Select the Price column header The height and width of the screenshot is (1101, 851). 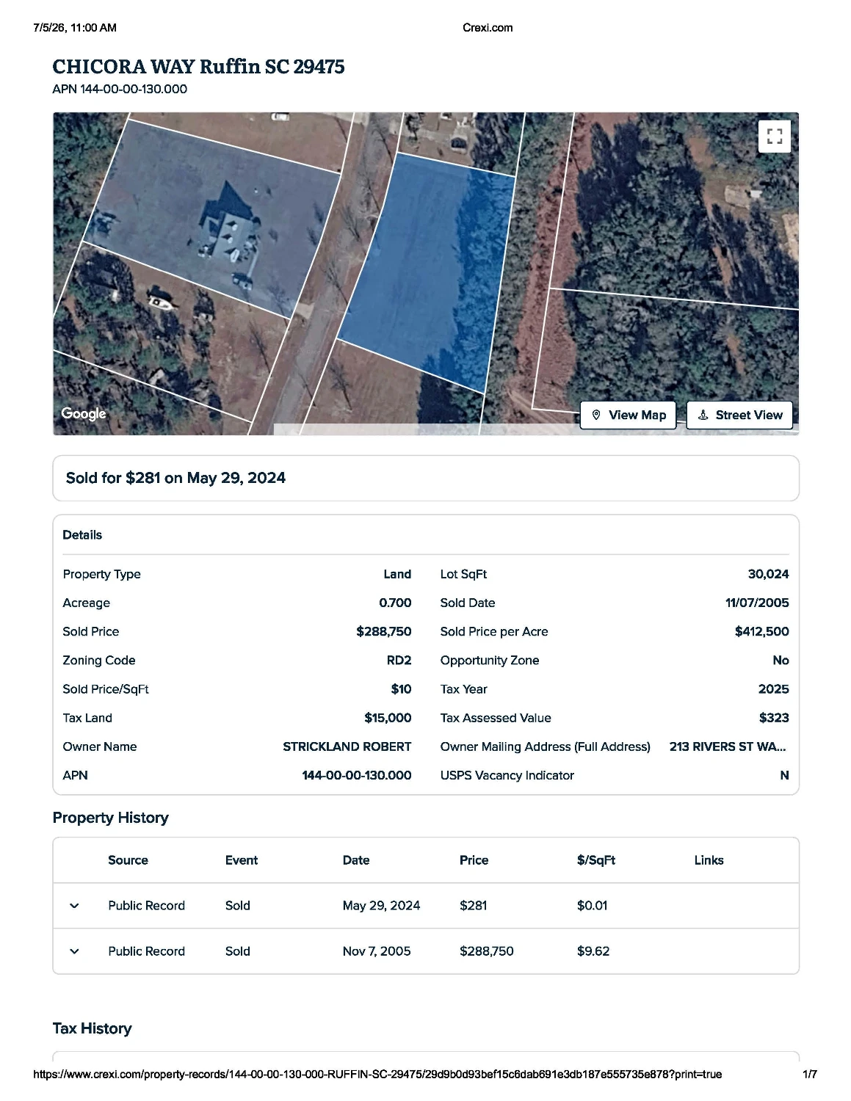474,860
